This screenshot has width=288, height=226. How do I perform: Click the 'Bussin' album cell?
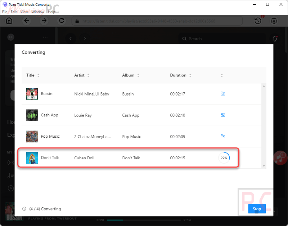[128, 94]
